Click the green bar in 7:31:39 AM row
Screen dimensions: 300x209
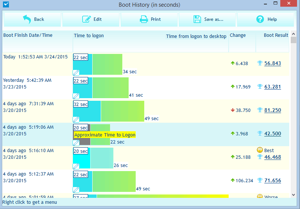(x=122, y=111)
